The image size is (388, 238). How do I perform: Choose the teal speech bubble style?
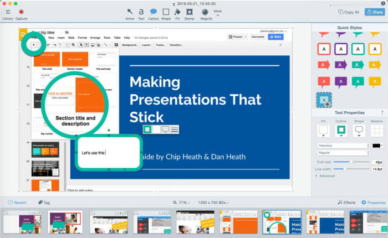358,82
